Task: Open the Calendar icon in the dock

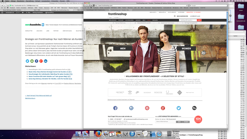Action: tap(112, 134)
